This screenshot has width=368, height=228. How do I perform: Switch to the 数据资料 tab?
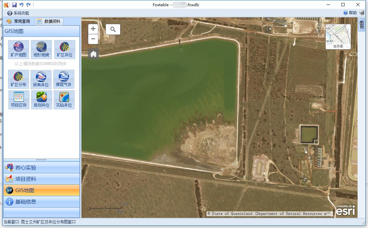pos(49,22)
